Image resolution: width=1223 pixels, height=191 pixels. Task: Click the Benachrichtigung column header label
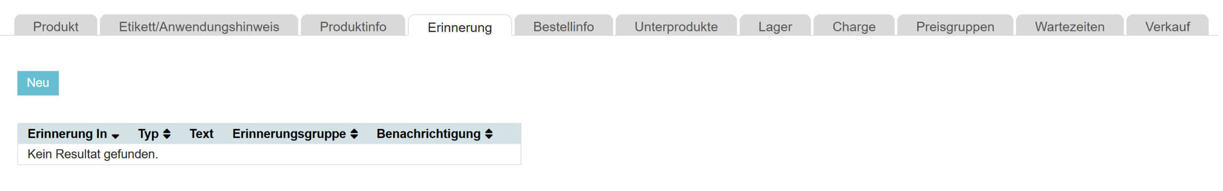428,134
